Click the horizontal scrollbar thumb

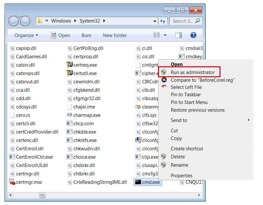(42, 195)
